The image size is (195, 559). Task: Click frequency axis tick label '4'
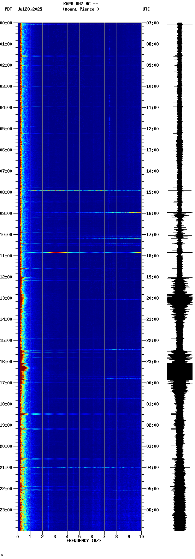67,537
